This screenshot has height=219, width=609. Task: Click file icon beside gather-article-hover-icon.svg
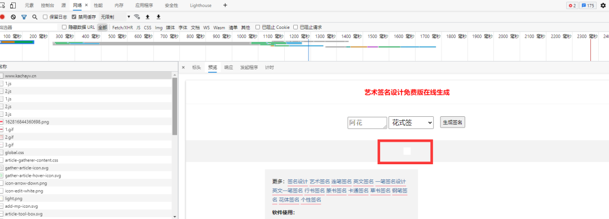[2, 176]
